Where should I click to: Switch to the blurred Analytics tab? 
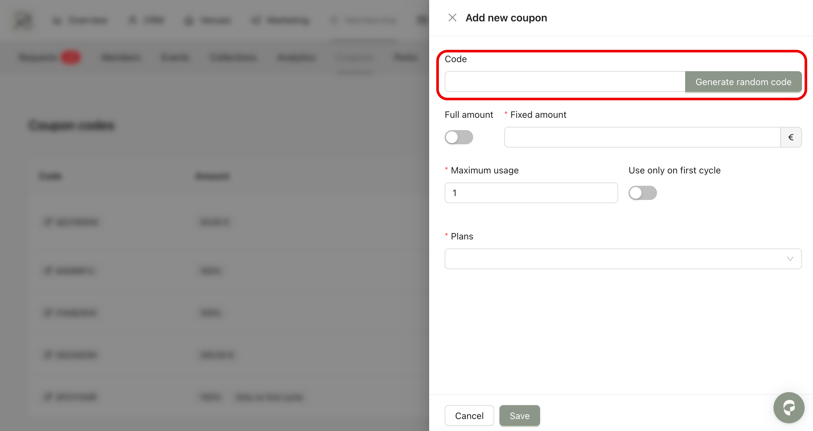[296, 58]
